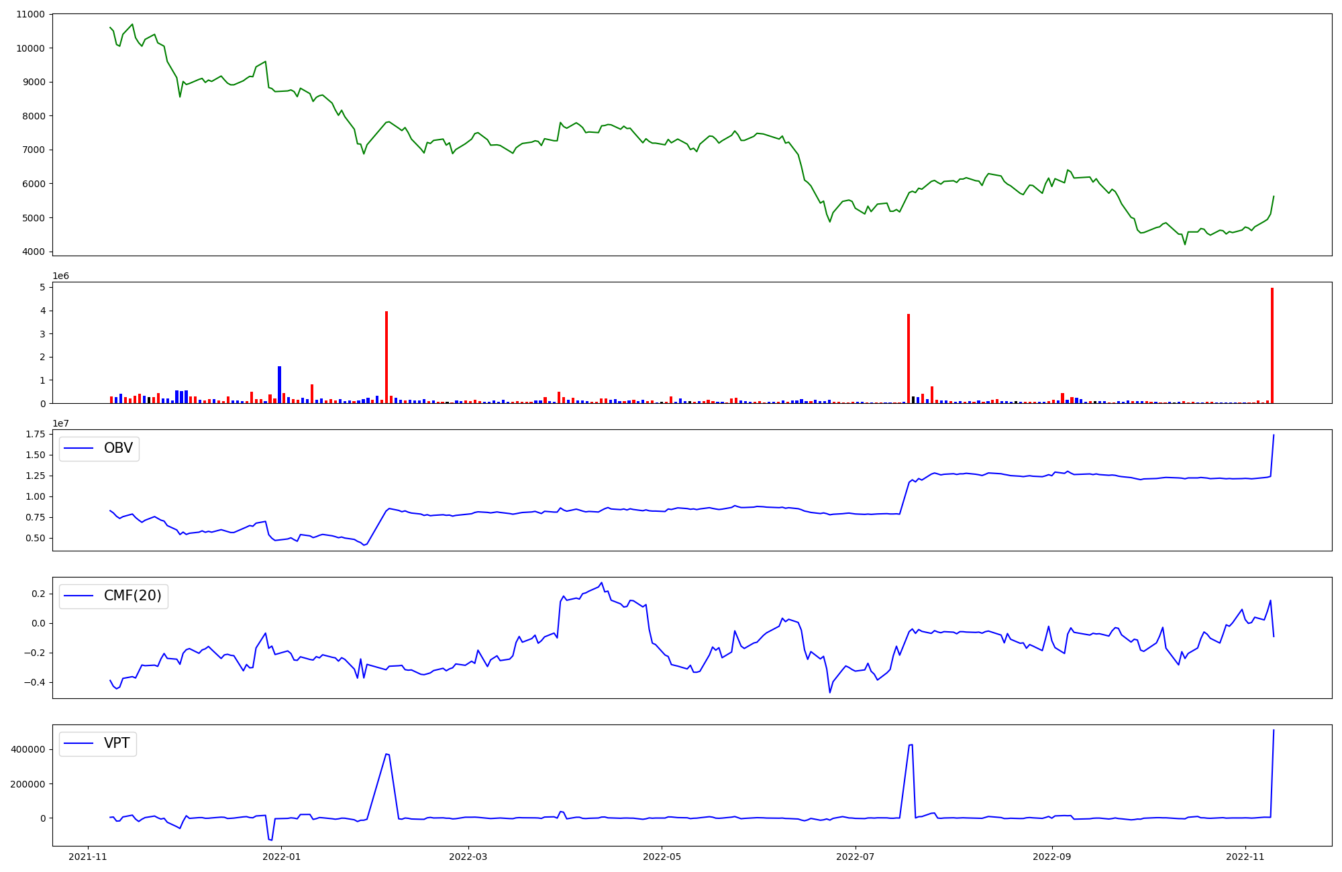Click the 2022-01 x-axis date label
1342x872 pixels.
(x=282, y=857)
